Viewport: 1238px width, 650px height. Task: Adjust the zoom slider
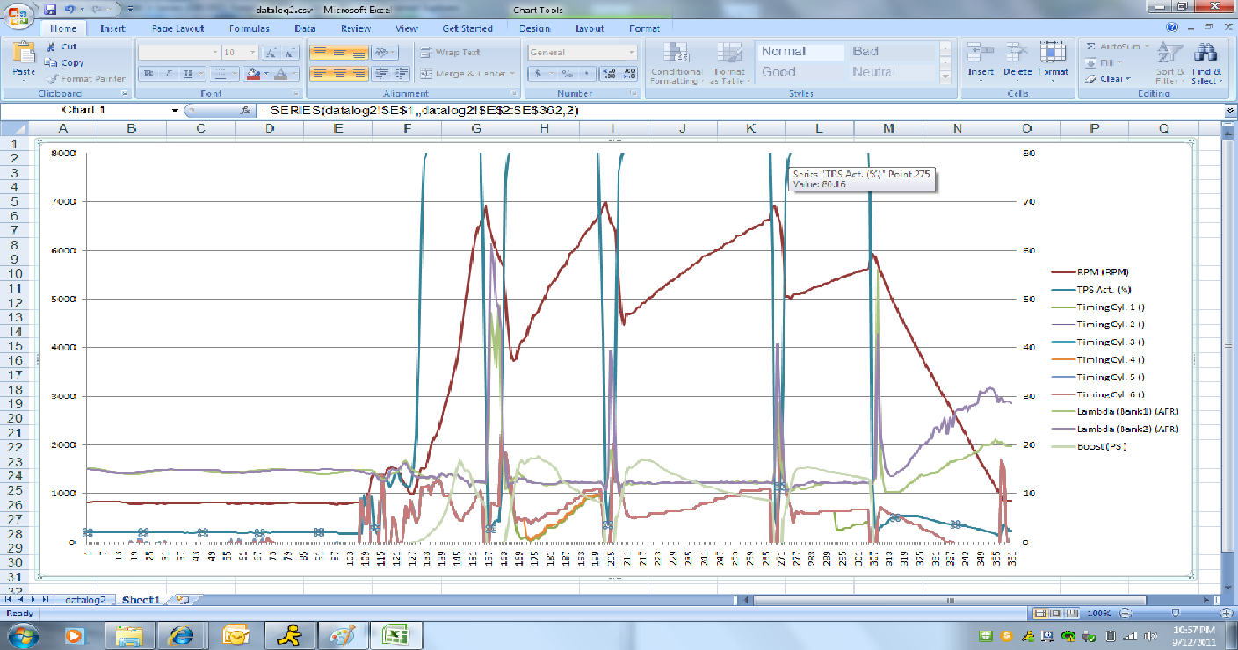coord(1176,611)
